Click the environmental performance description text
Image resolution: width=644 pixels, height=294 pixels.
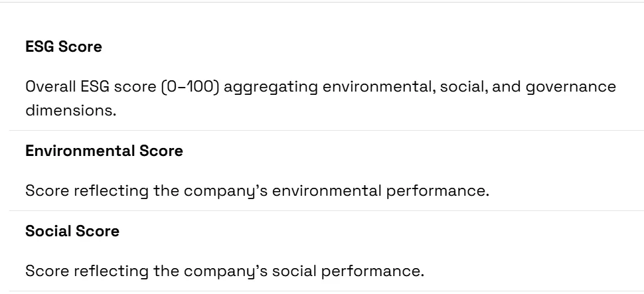point(258,191)
